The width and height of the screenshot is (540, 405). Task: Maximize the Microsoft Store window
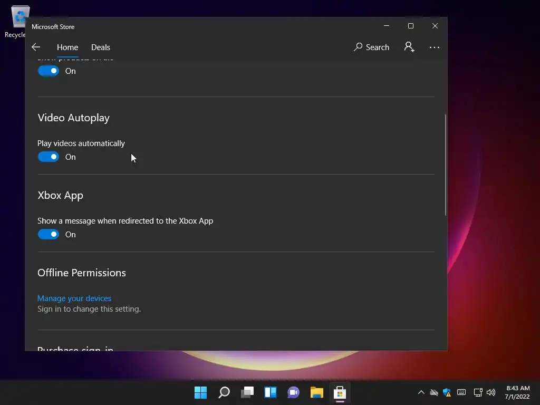(x=410, y=26)
